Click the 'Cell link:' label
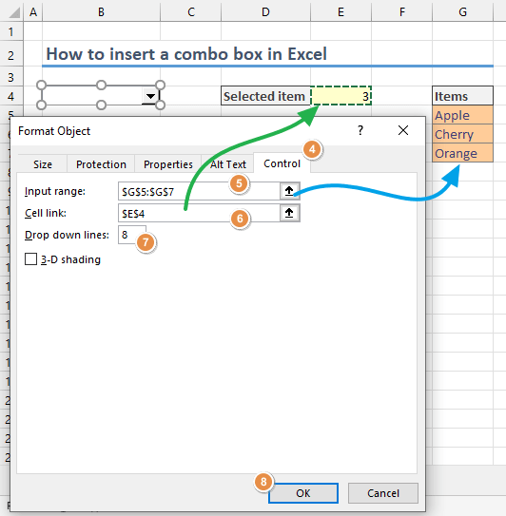Image resolution: width=506 pixels, height=516 pixels. (46, 213)
